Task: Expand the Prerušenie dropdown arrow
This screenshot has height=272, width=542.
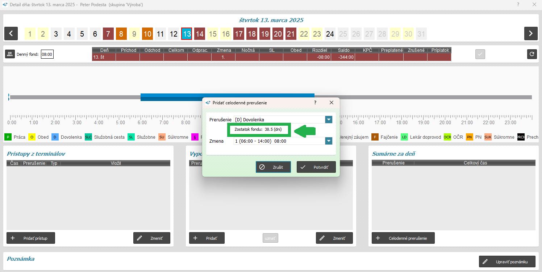Action: point(329,120)
